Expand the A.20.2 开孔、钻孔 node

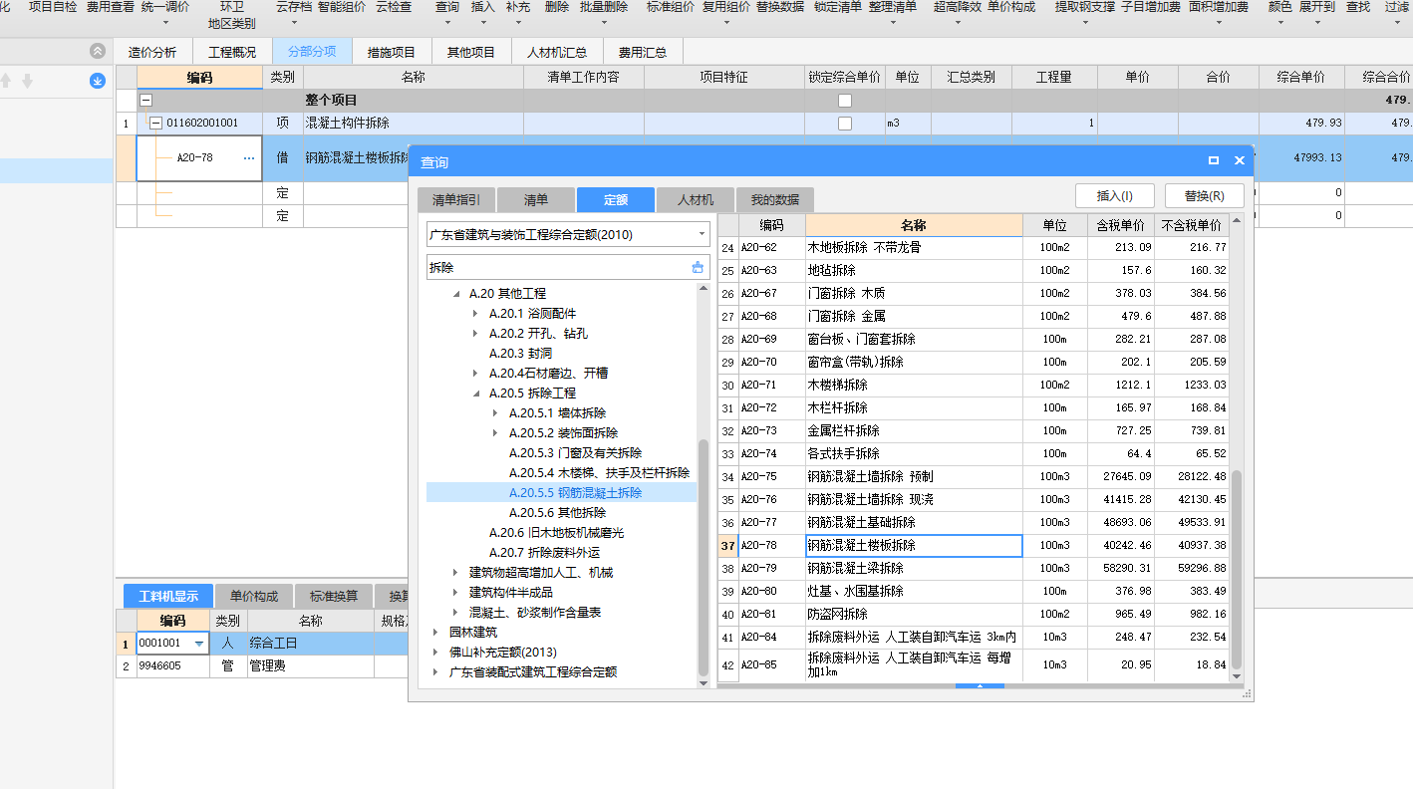click(477, 334)
